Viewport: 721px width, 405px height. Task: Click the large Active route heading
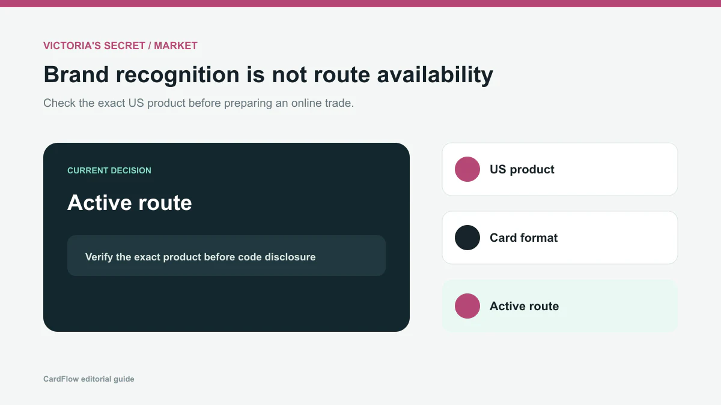(130, 203)
